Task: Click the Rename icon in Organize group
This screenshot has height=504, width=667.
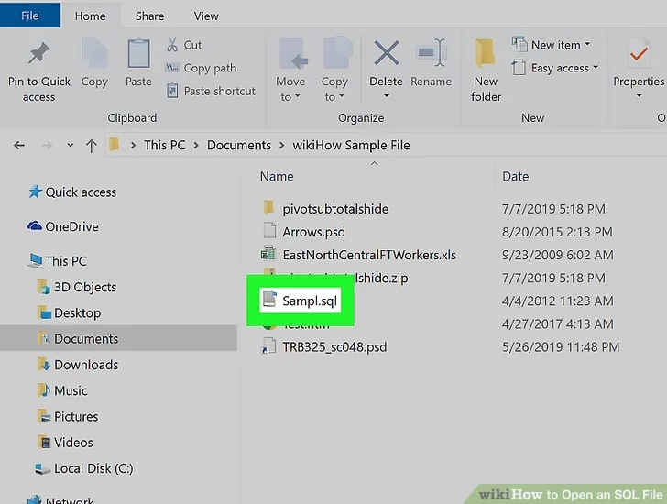Action: (x=430, y=53)
